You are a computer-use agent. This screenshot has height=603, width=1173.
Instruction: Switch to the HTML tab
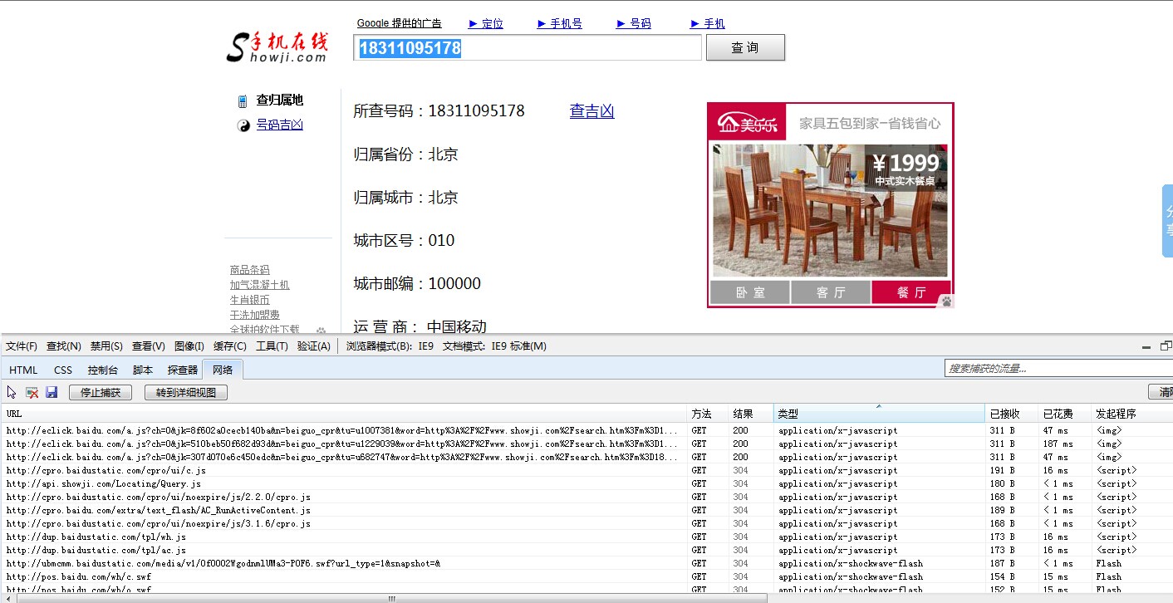[x=23, y=370]
